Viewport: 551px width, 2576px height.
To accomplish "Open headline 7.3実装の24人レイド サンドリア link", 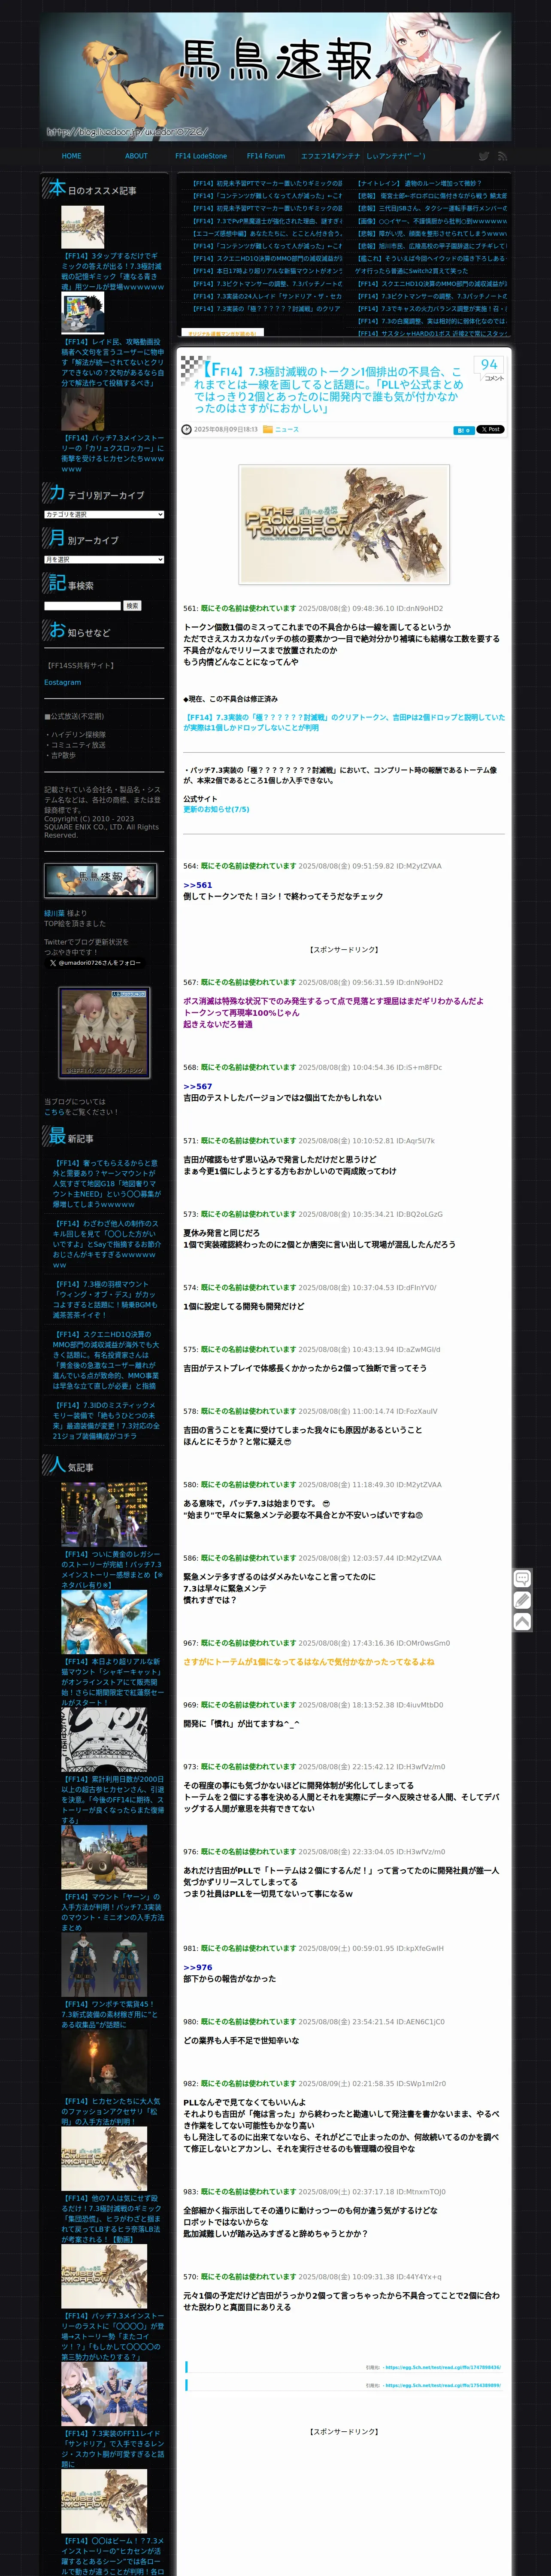I will pyautogui.click(x=267, y=296).
